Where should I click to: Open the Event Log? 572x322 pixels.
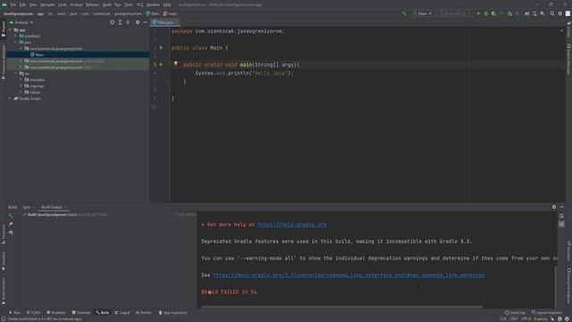pyautogui.click(x=515, y=312)
